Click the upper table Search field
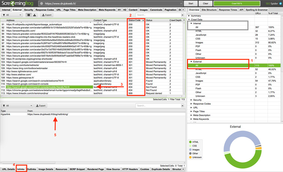Screen dimensions: 283x172 point(158,15)
